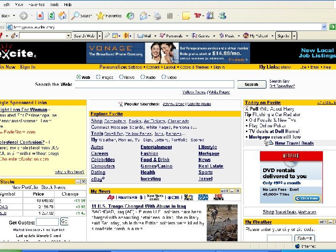
Task: Open the Back button history dropdown
Action: click(x=14, y=16)
